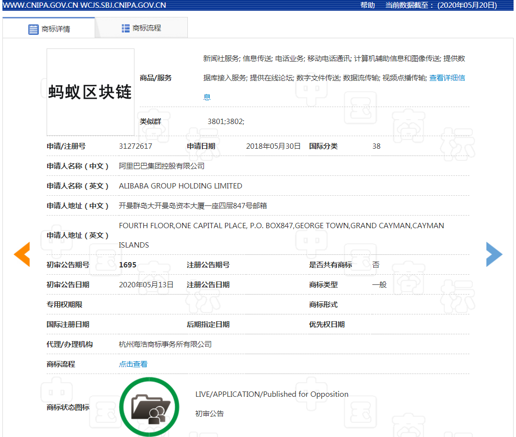Image resolution: width=516 pixels, height=437 pixels.
Task: Click the 国际分类 field label
Action: click(x=323, y=146)
